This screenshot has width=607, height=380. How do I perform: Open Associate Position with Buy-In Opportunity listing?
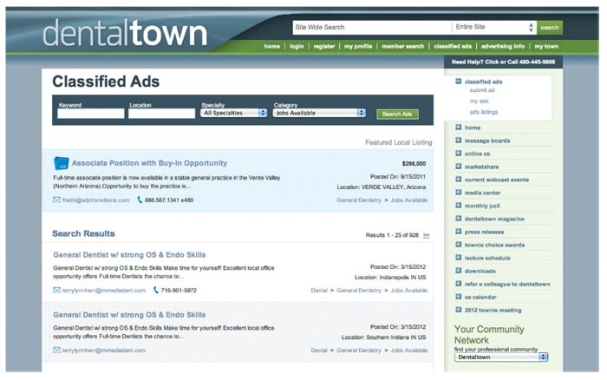149,163
